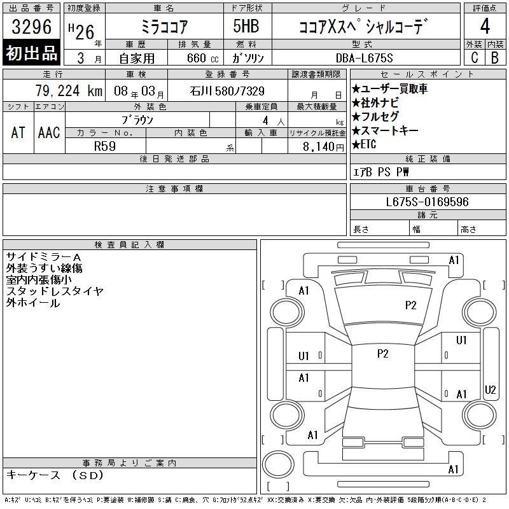
Task: Click the lot number 3296
Action: [31, 27]
